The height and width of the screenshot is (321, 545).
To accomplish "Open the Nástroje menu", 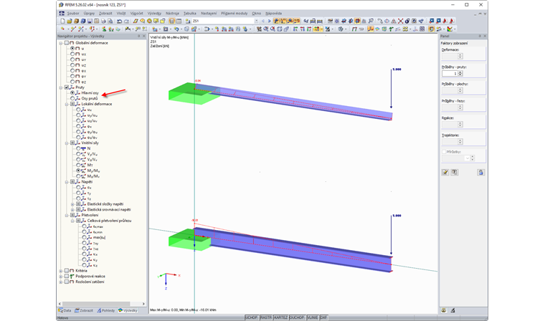I will [172, 13].
